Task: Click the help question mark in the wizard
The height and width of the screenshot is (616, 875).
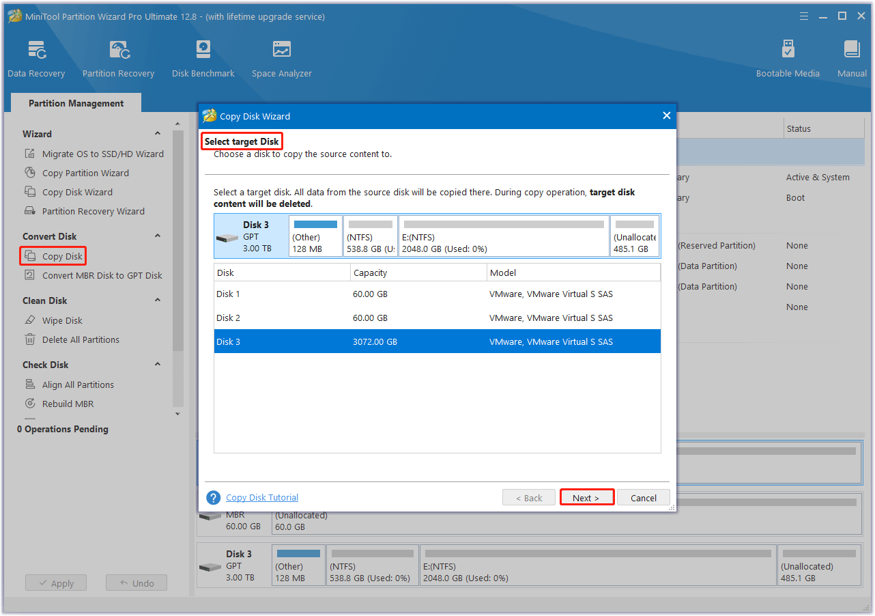Action: [212, 497]
